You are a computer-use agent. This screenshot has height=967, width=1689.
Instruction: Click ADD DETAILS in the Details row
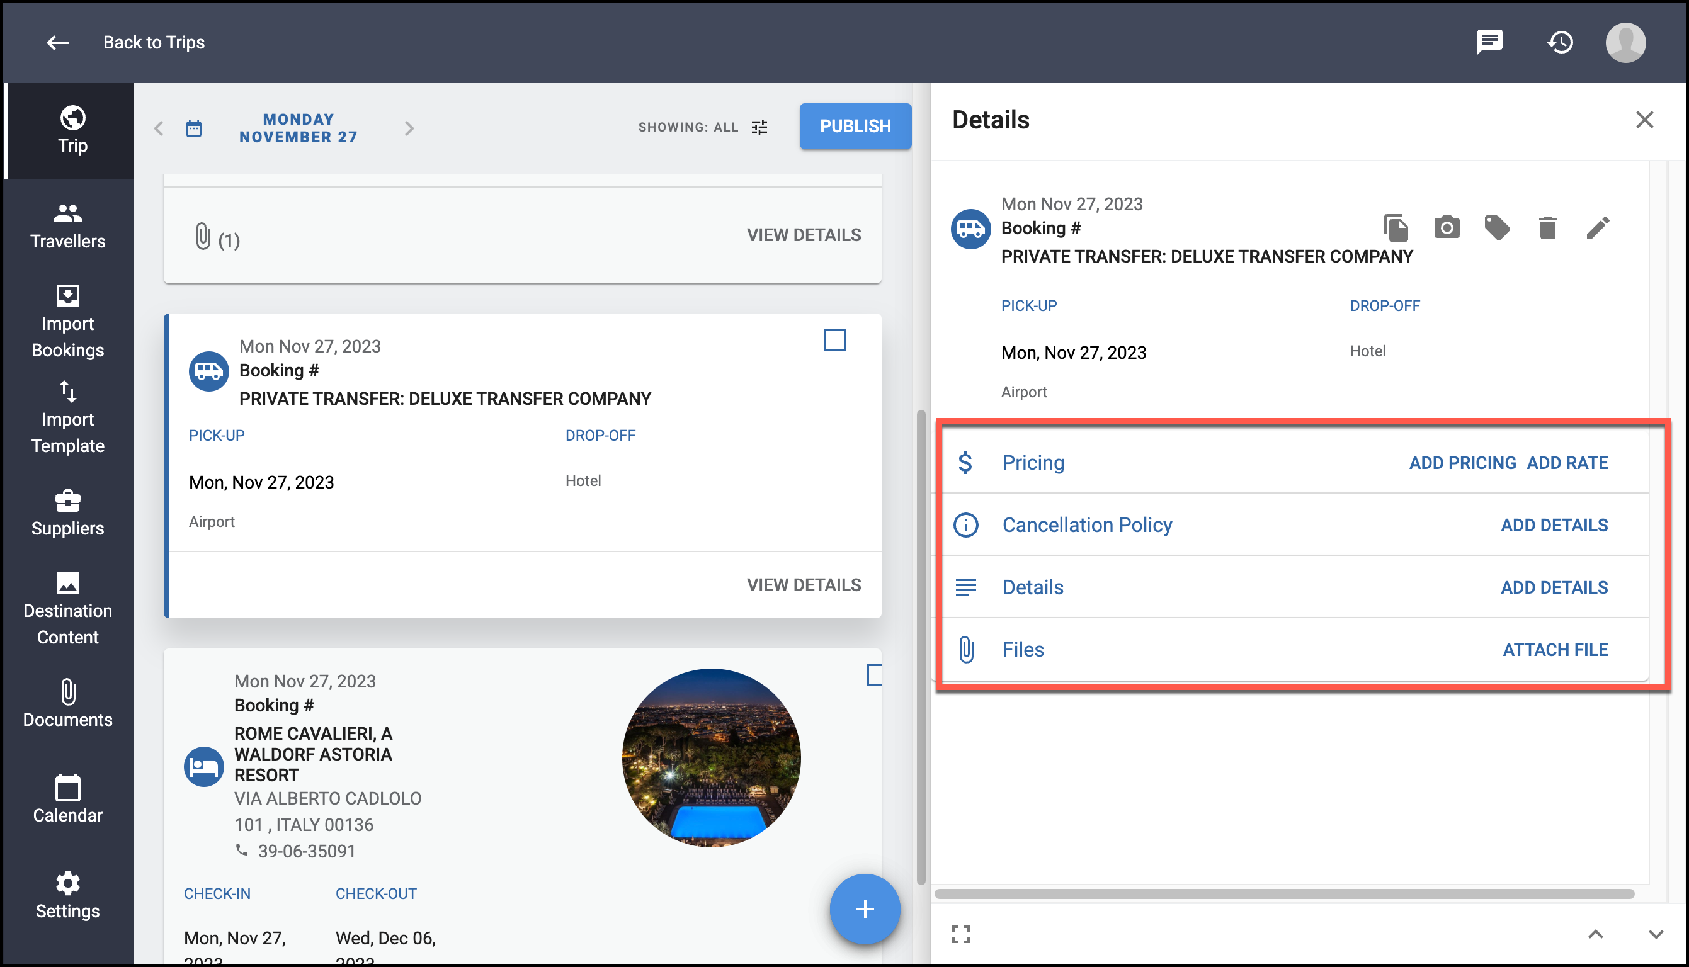[x=1554, y=588]
